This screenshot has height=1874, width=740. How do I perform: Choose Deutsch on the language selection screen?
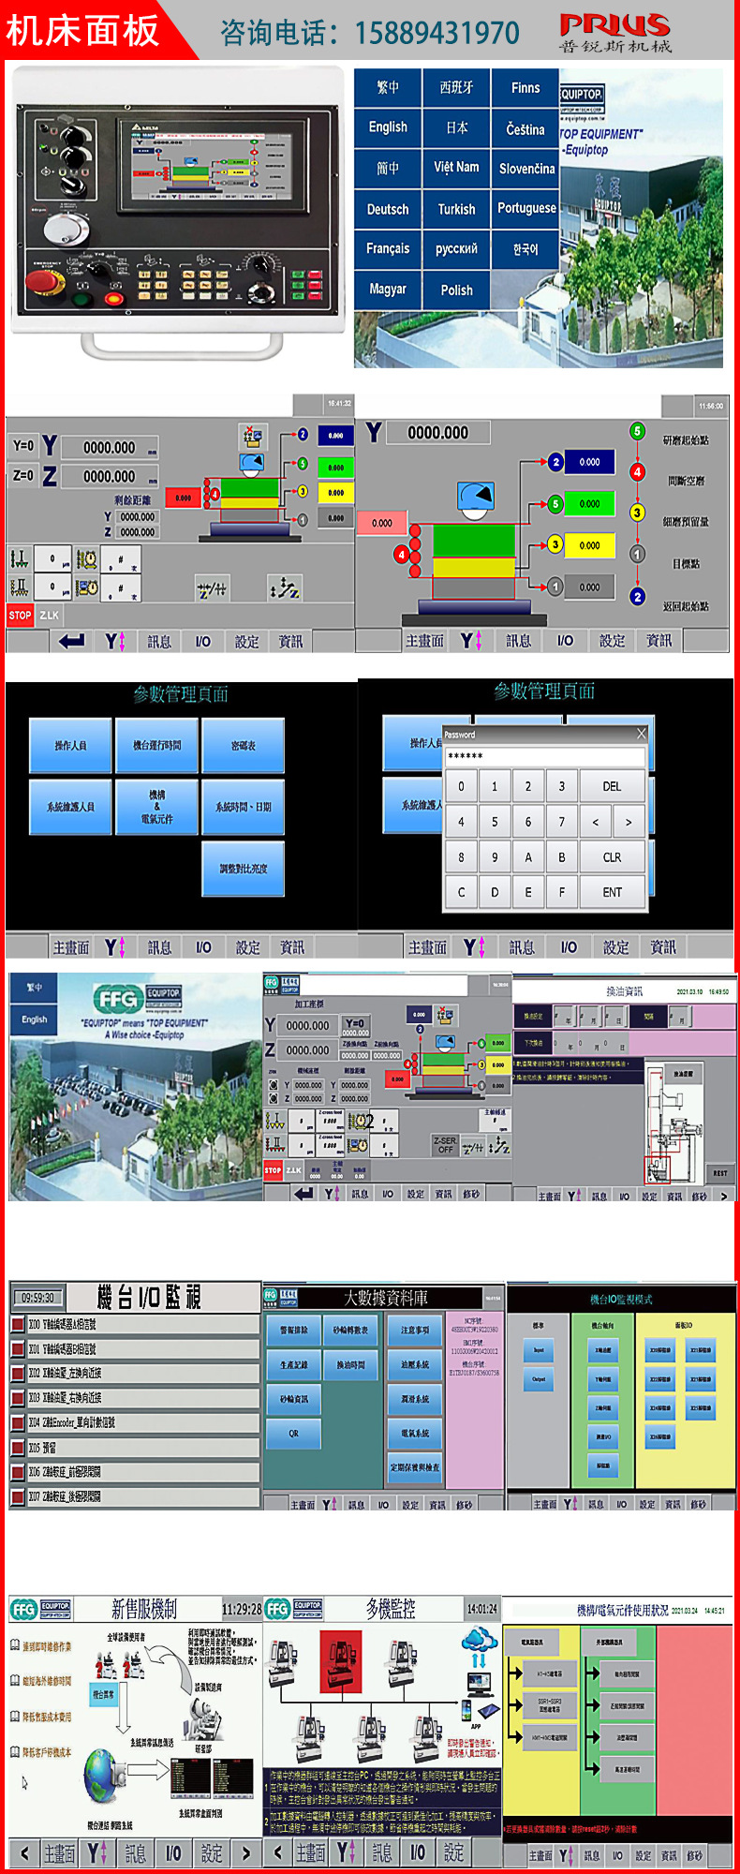pos(388,209)
